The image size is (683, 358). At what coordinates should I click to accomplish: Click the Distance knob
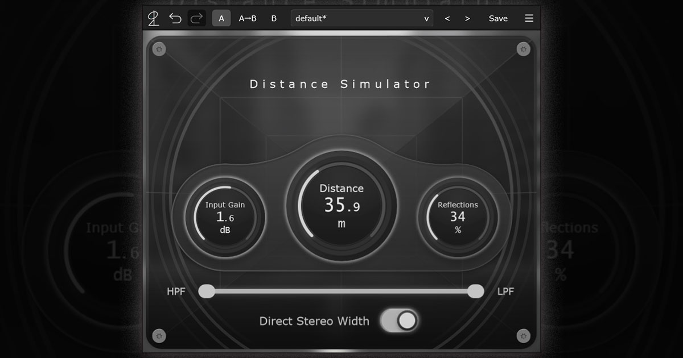tap(341, 206)
